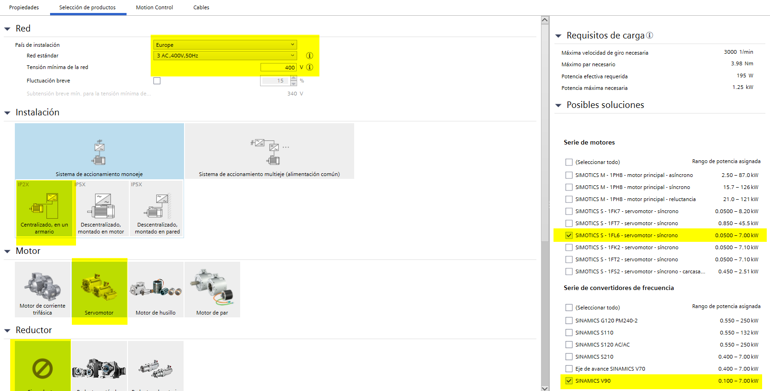
Task: Check Seleccionar todo under Serie de motores
Action: click(569, 162)
